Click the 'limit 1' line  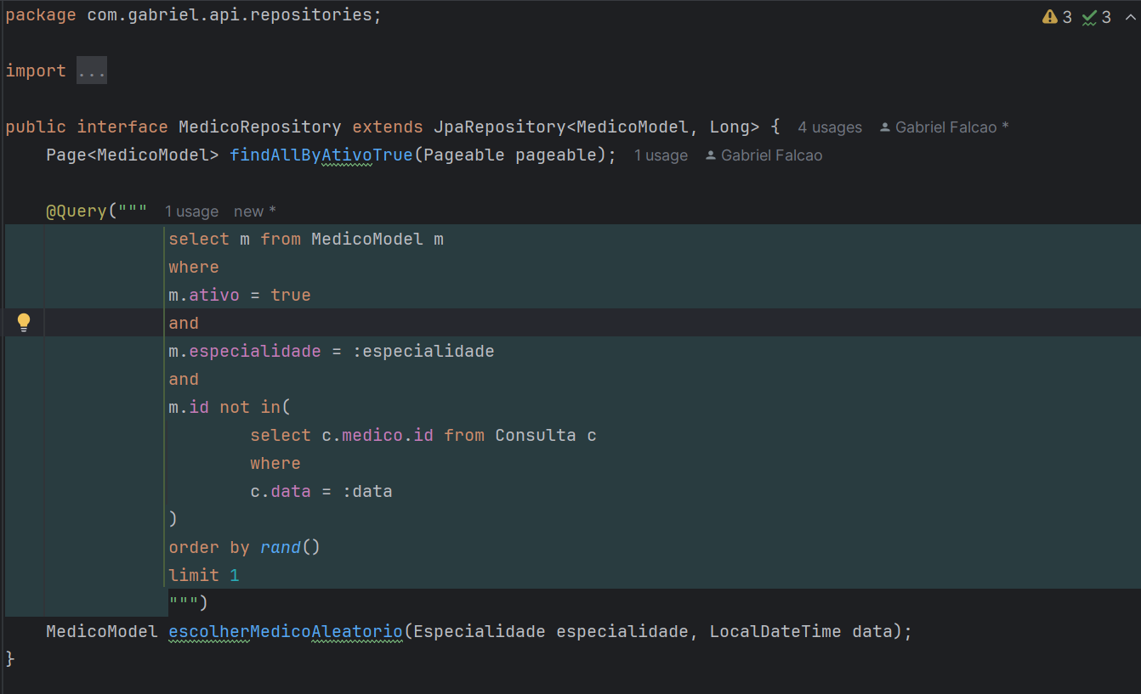pyautogui.click(x=204, y=576)
